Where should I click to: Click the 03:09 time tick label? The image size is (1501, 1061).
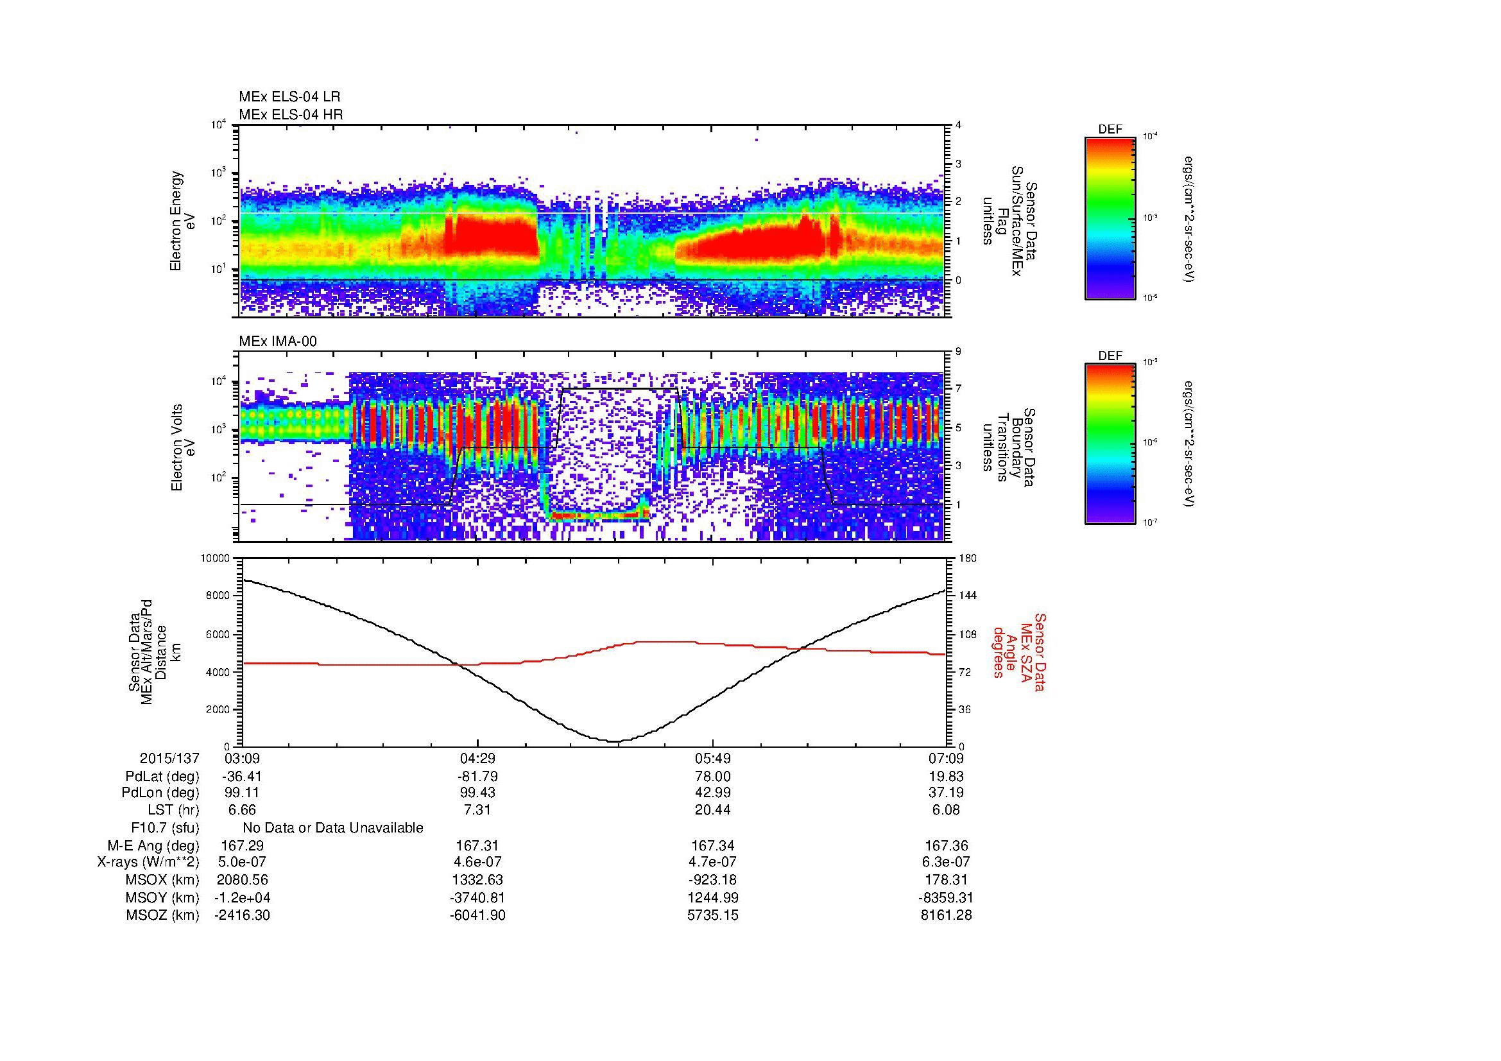[242, 758]
